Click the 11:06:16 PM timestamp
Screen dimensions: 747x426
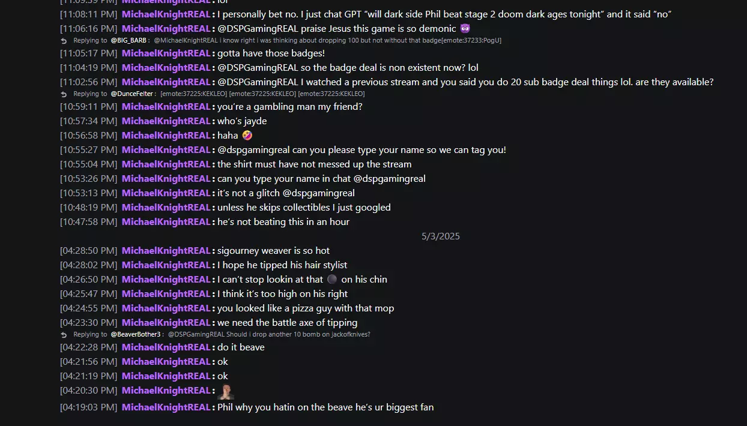88,29
